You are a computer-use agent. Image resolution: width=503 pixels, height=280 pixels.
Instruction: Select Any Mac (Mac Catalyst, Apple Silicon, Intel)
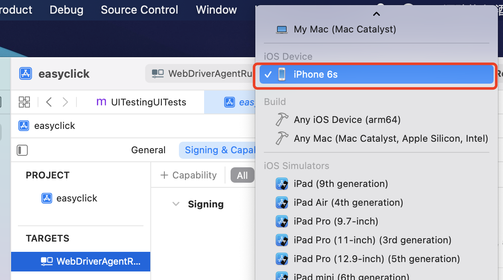pyautogui.click(x=377, y=139)
